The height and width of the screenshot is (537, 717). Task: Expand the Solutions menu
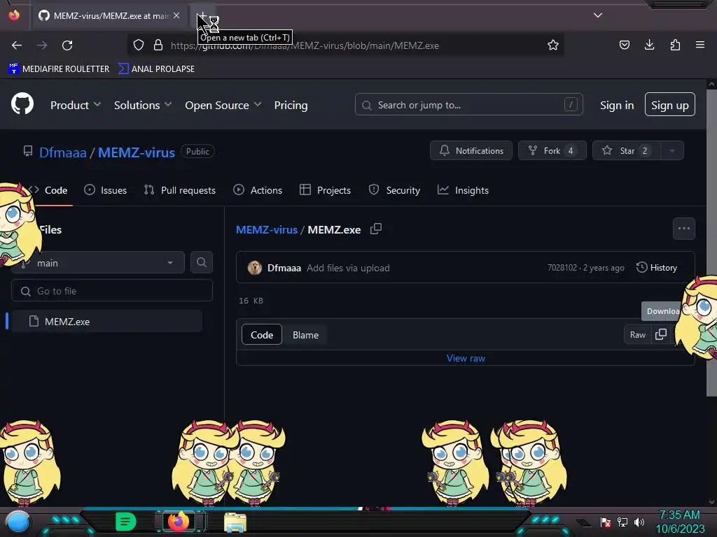143,105
